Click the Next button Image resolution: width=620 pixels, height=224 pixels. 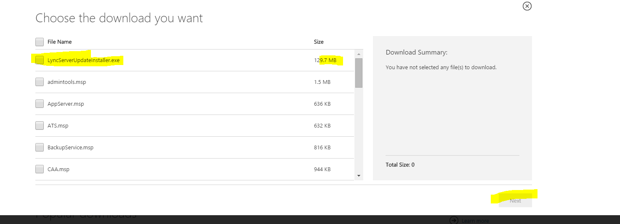click(x=515, y=201)
